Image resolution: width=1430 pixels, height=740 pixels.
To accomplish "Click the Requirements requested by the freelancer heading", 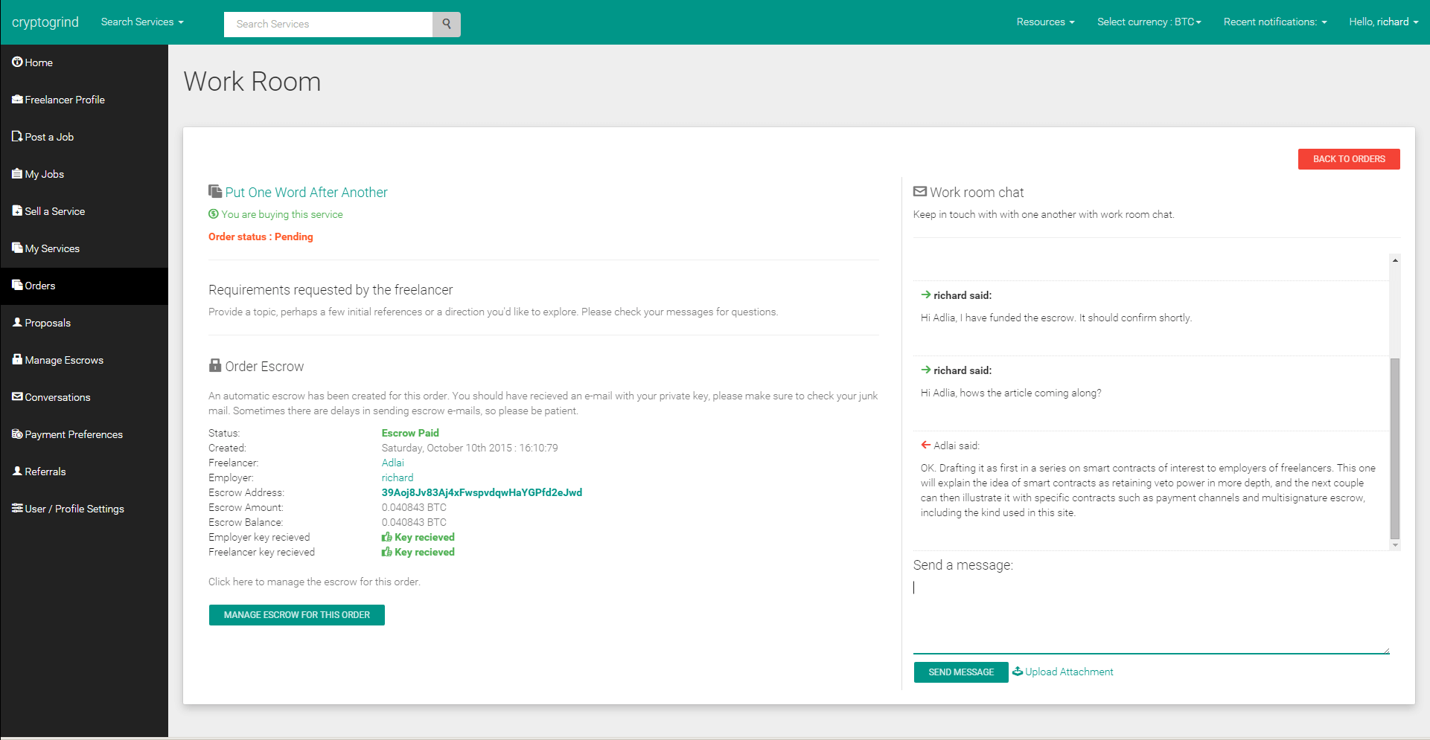I will coord(331,290).
